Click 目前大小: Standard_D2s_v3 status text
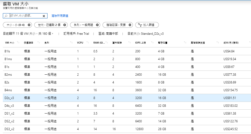Viewport: 251px width, 134px height. [x=146, y=34]
